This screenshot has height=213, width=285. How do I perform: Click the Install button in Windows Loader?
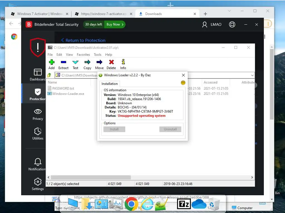point(114,129)
